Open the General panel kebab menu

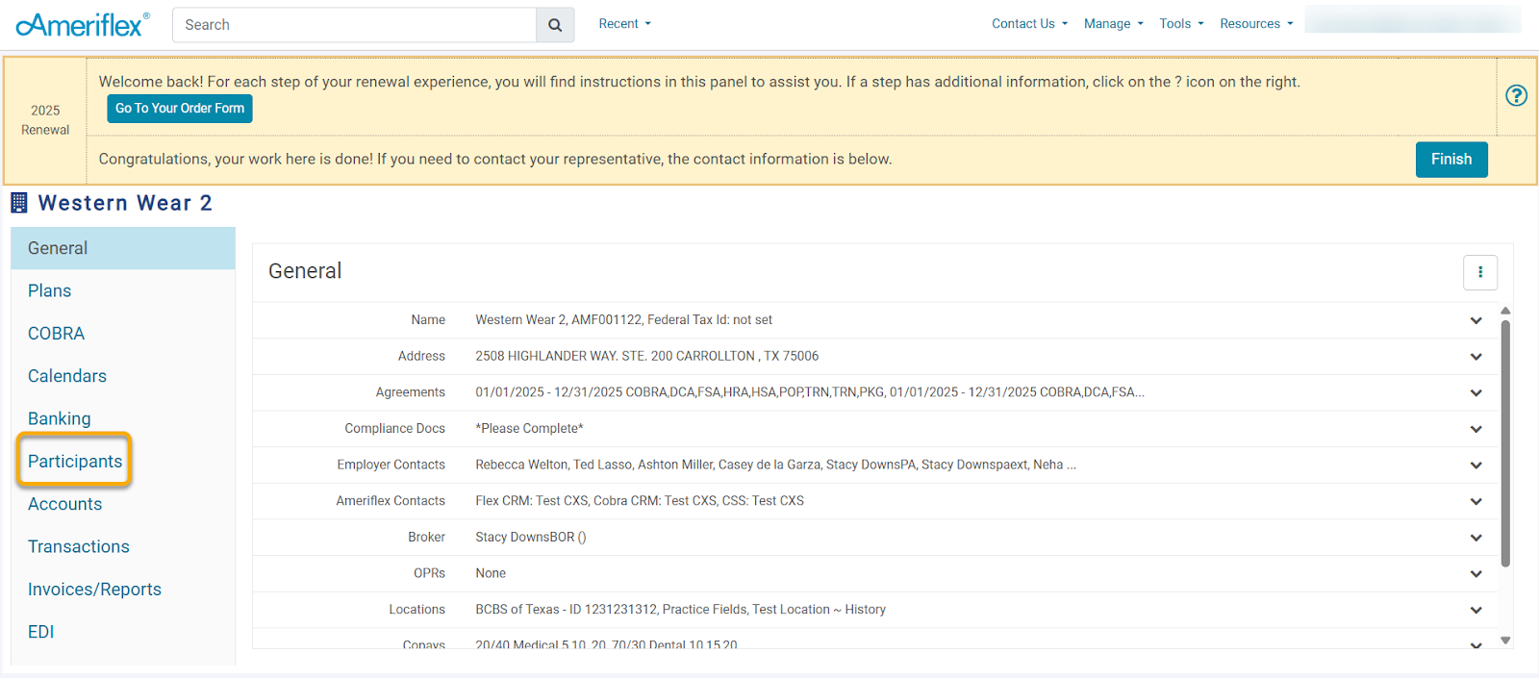point(1479,272)
